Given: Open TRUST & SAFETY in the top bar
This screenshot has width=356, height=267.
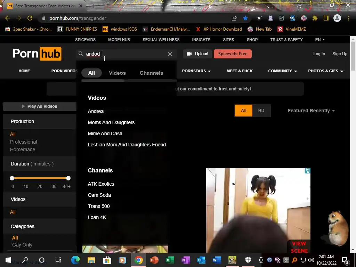Looking at the screenshot, I should [286, 40].
